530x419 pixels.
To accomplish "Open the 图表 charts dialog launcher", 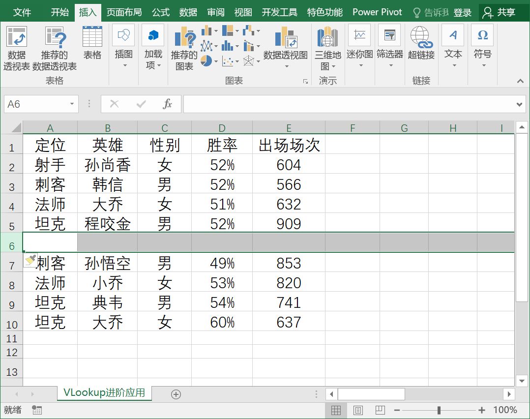I will coord(306,82).
